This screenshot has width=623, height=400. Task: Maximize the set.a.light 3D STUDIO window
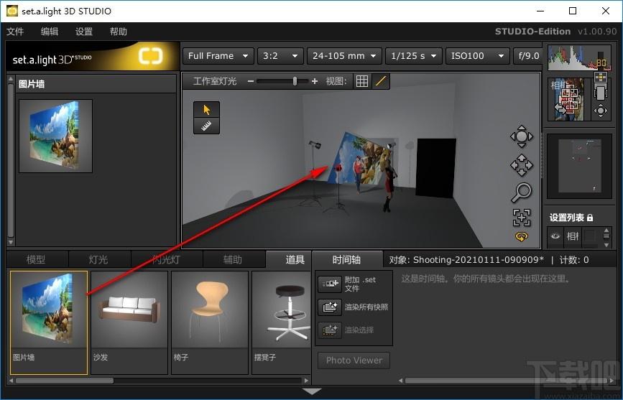coord(573,11)
